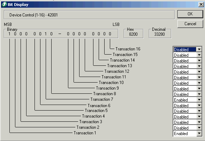Close the Bit Display dialog
This screenshot has height=141, width=205.
pos(201,5)
